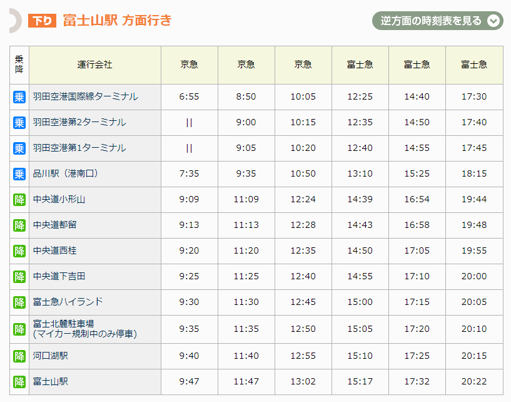Screen dimensions: 511x402
Task: Click the 12:25 departure time
Action: [360, 96]
